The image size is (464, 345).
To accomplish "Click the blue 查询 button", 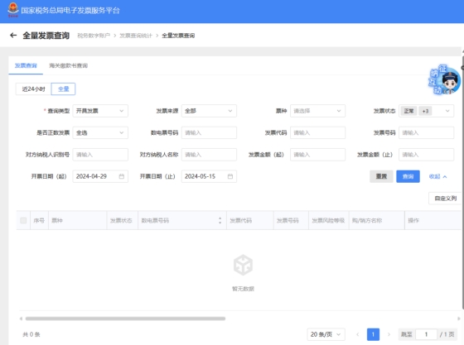I will coord(408,176).
